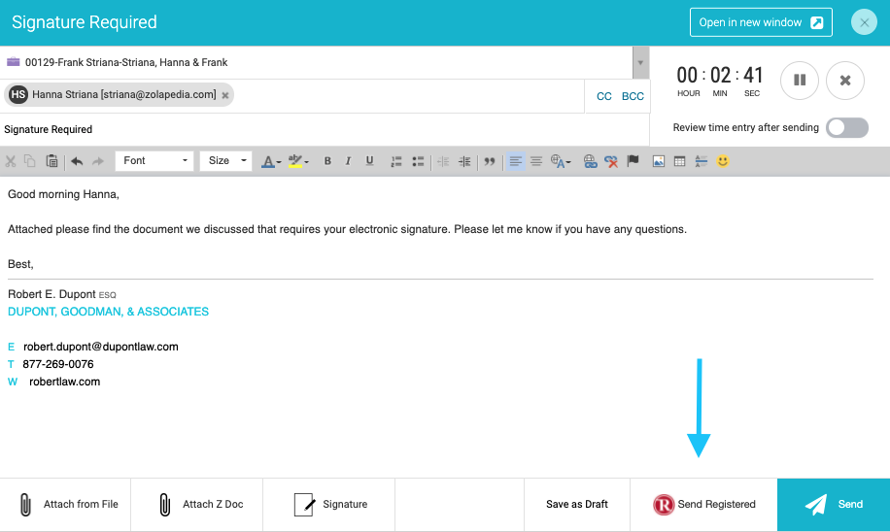Open the emoji smiley picker
The height and width of the screenshot is (532, 890).
coord(723,161)
